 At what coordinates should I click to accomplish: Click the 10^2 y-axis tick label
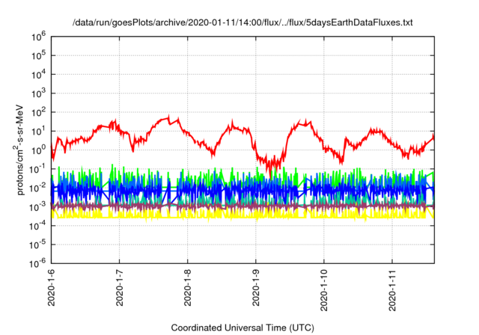tap(38, 112)
